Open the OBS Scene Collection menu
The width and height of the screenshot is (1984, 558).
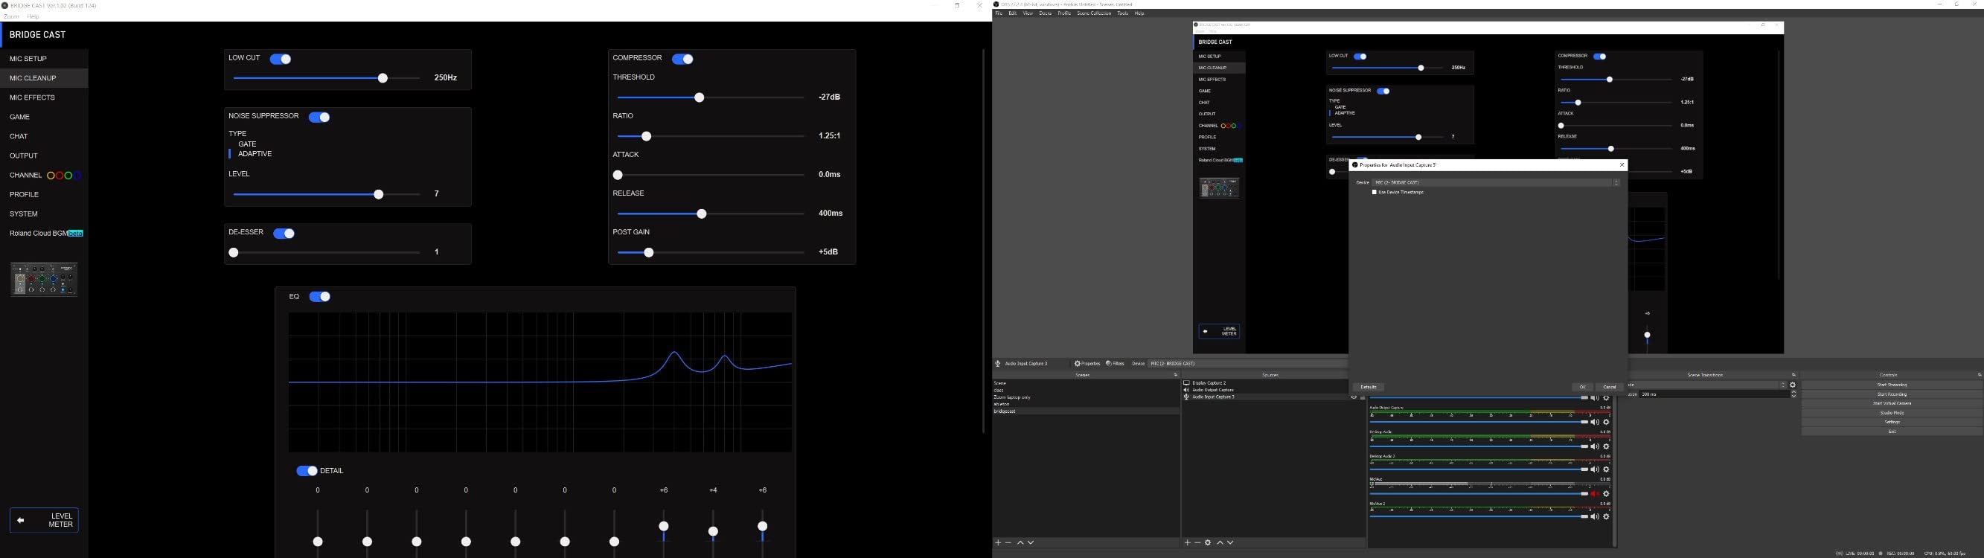click(1094, 13)
